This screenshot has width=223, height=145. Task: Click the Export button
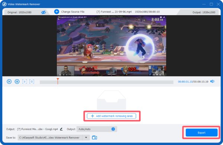201,133
